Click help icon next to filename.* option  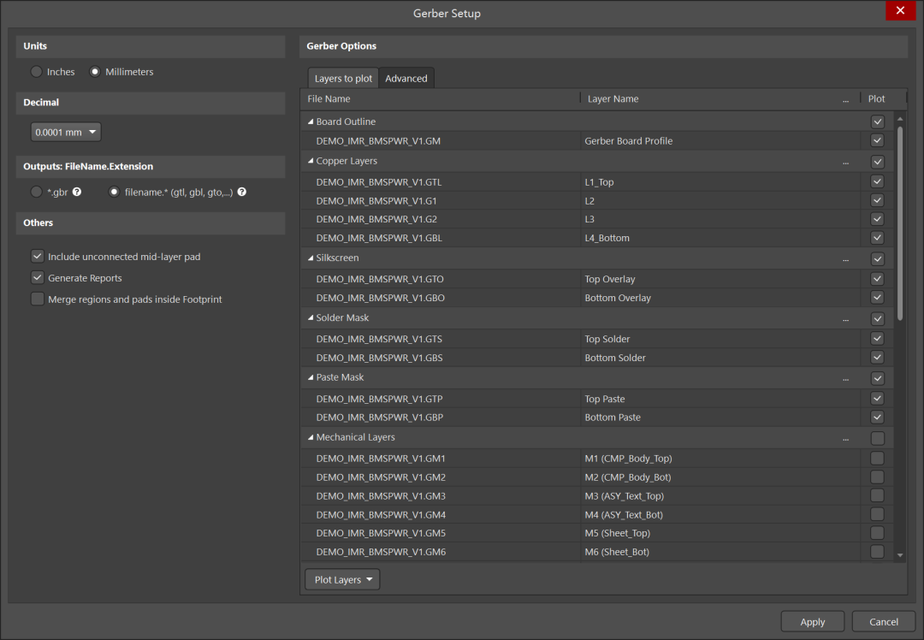(241, 192)
